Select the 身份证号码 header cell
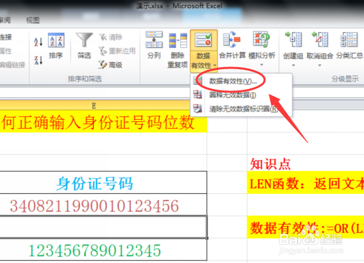The width and height of the screenshot is (364, 263). pyautogui.click(x=104, y=182)
